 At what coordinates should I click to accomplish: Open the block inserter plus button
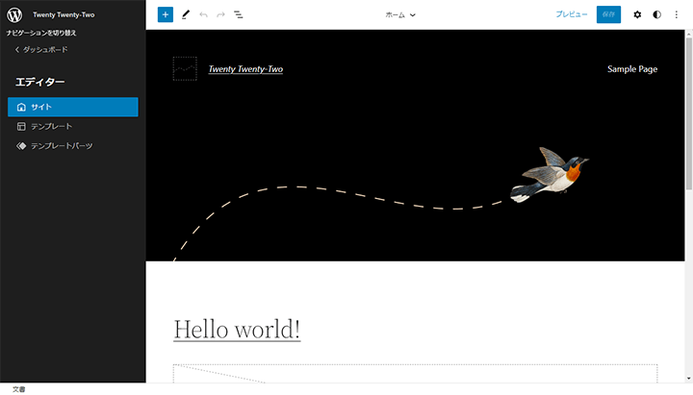click(x=165, y=14)
